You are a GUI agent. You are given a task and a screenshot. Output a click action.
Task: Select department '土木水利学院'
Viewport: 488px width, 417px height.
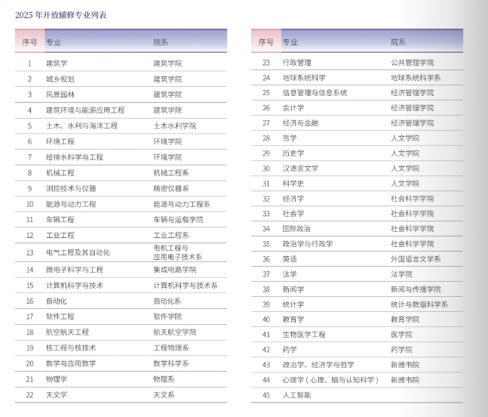[175, 126]
